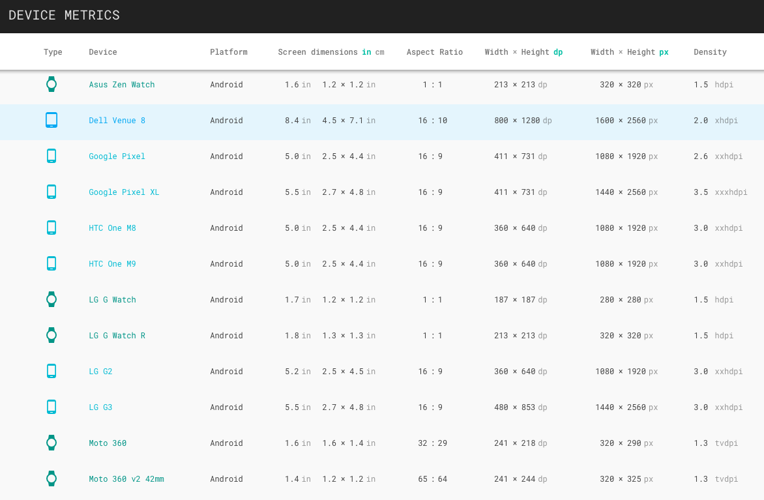Image resolution: width=764 pixels, height=500 pixels.
Task: Select the 32 : 29 aspect ratio cell
Action: [x=433, y=443]
